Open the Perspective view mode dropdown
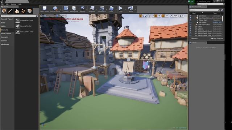232x130 pixels. pos(49,16)
